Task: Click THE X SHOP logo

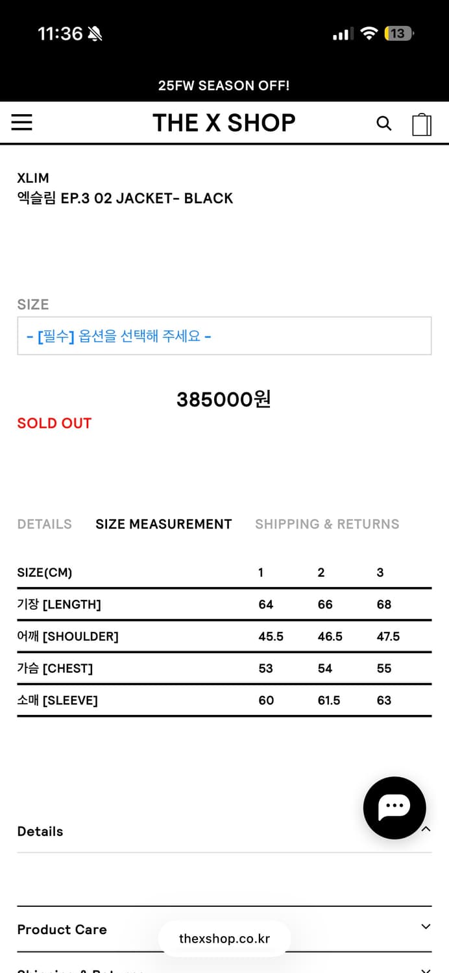Action: pyautogui.click(x=224, y=123)
